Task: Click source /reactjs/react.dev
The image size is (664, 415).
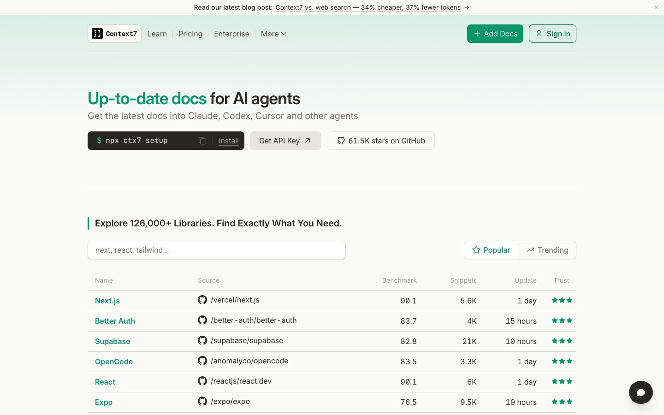Action: click(x=241, y=381)
